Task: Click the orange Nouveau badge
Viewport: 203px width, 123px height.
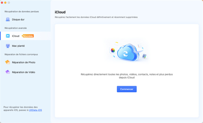Action: coord(28,36)
